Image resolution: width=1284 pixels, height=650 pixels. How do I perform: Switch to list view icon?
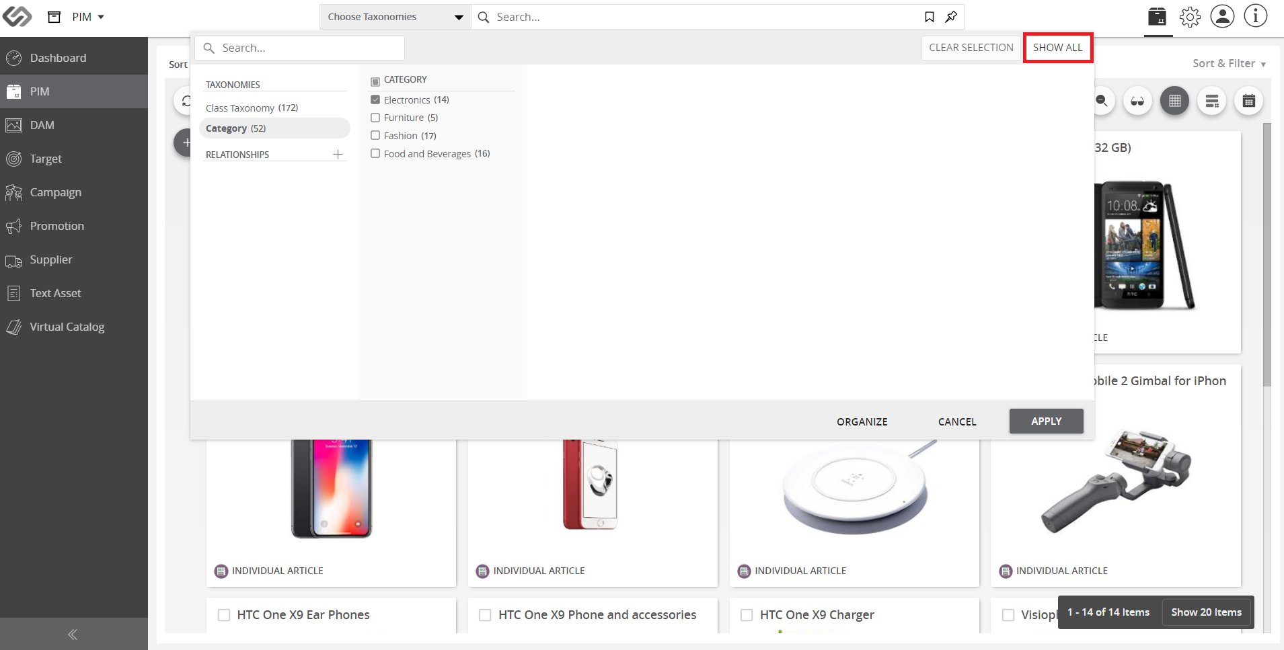pyautogui.click(x=1211, y=101)
